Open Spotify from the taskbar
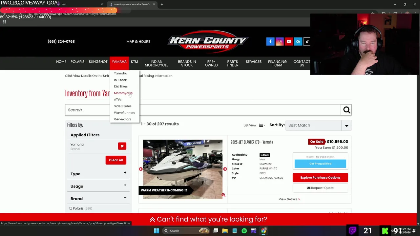 (x=244, y=231)
